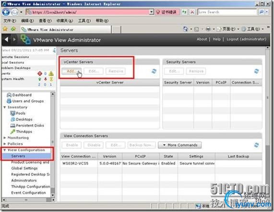Select Desktops under Inventory
This screenshot has height=212, width=274.
pyautogui.click(x=24, y=119)
